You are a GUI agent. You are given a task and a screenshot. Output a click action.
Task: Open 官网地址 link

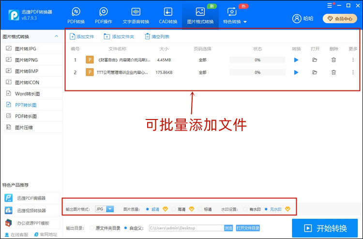click(45, 235)
